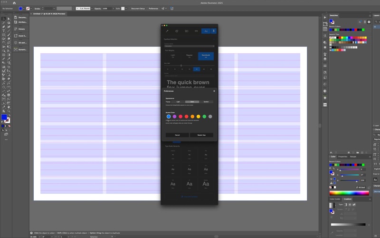Open the fill color dropdown arrow
Screen dimensions: 380x238
(x=23, y=9)
